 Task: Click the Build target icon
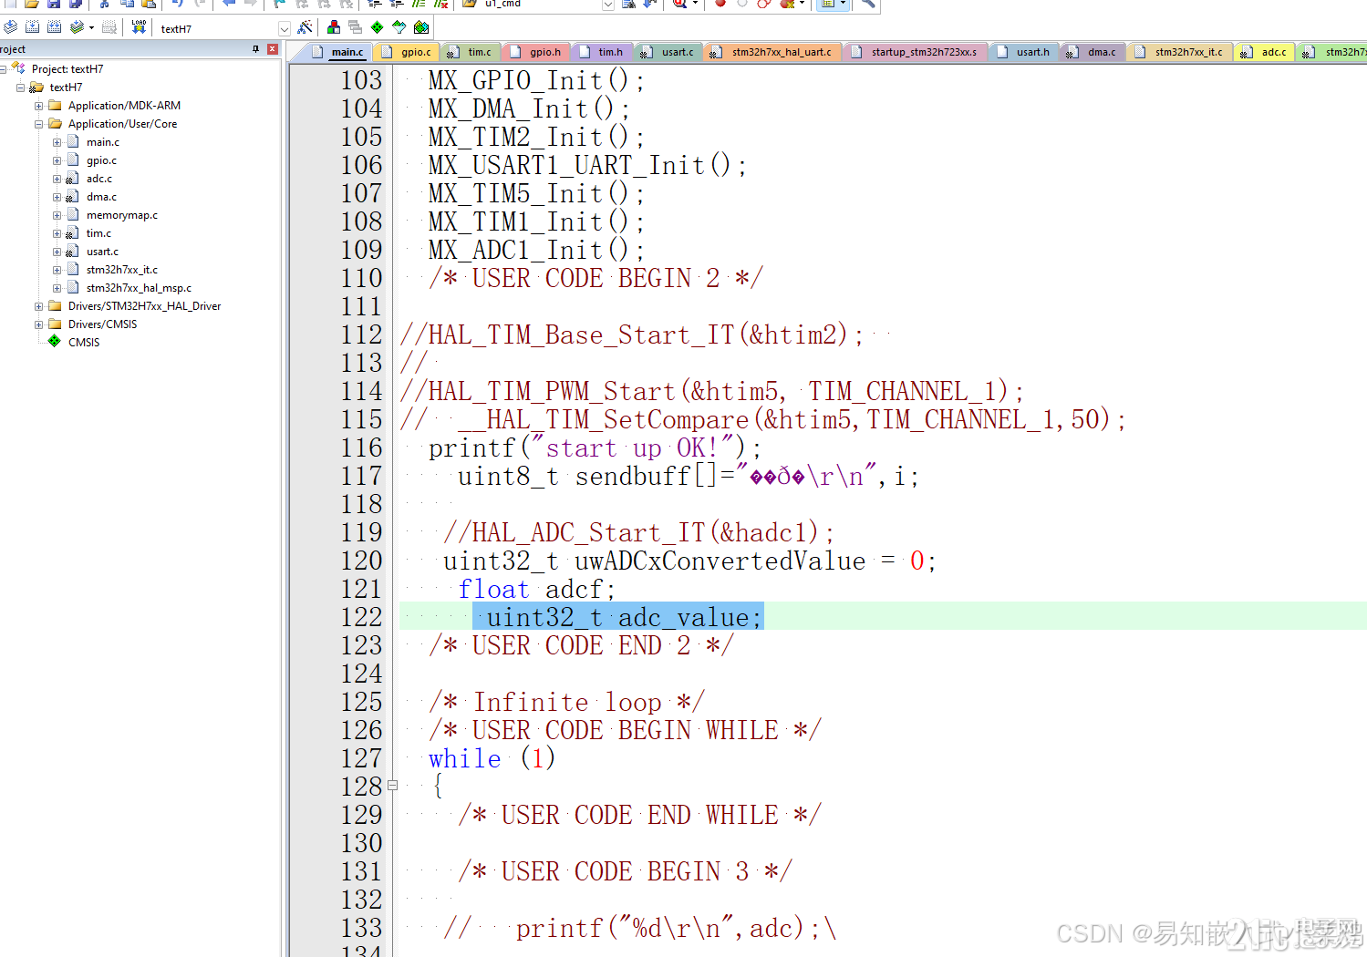point(32,27)
